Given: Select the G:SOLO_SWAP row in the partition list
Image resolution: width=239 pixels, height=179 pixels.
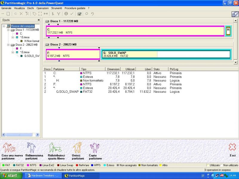Looking at the screenshot, I should [x=113, y=92].
